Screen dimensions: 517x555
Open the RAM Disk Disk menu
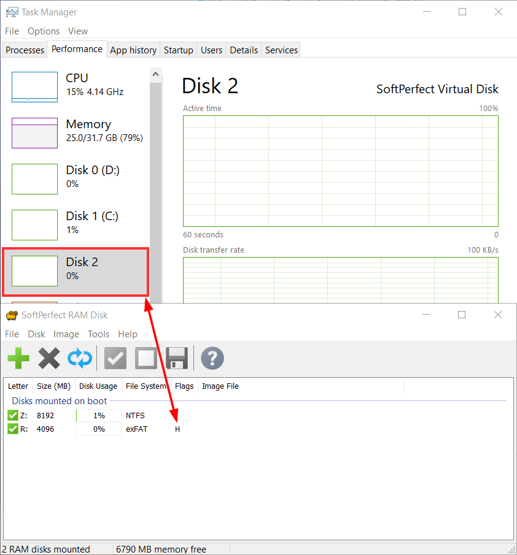(36, 334)
